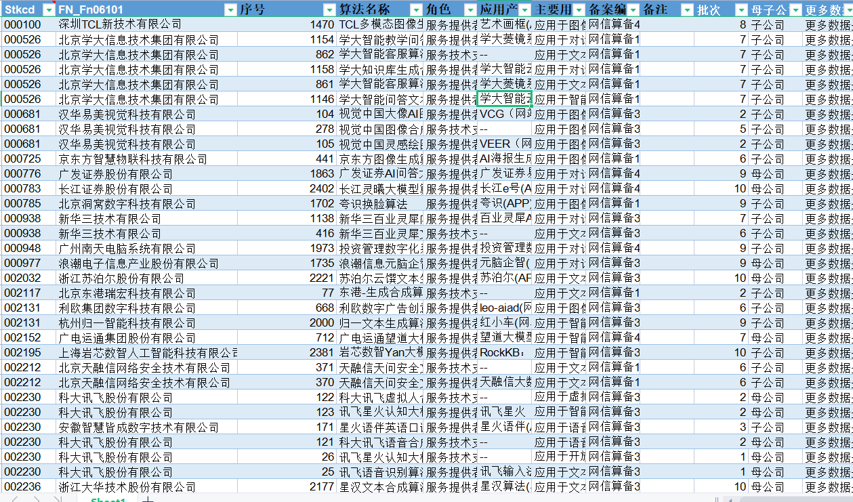
Task: Select cell 广电运通集团股份有限公司
Action: pyautogui.click(x=147, y=337)
